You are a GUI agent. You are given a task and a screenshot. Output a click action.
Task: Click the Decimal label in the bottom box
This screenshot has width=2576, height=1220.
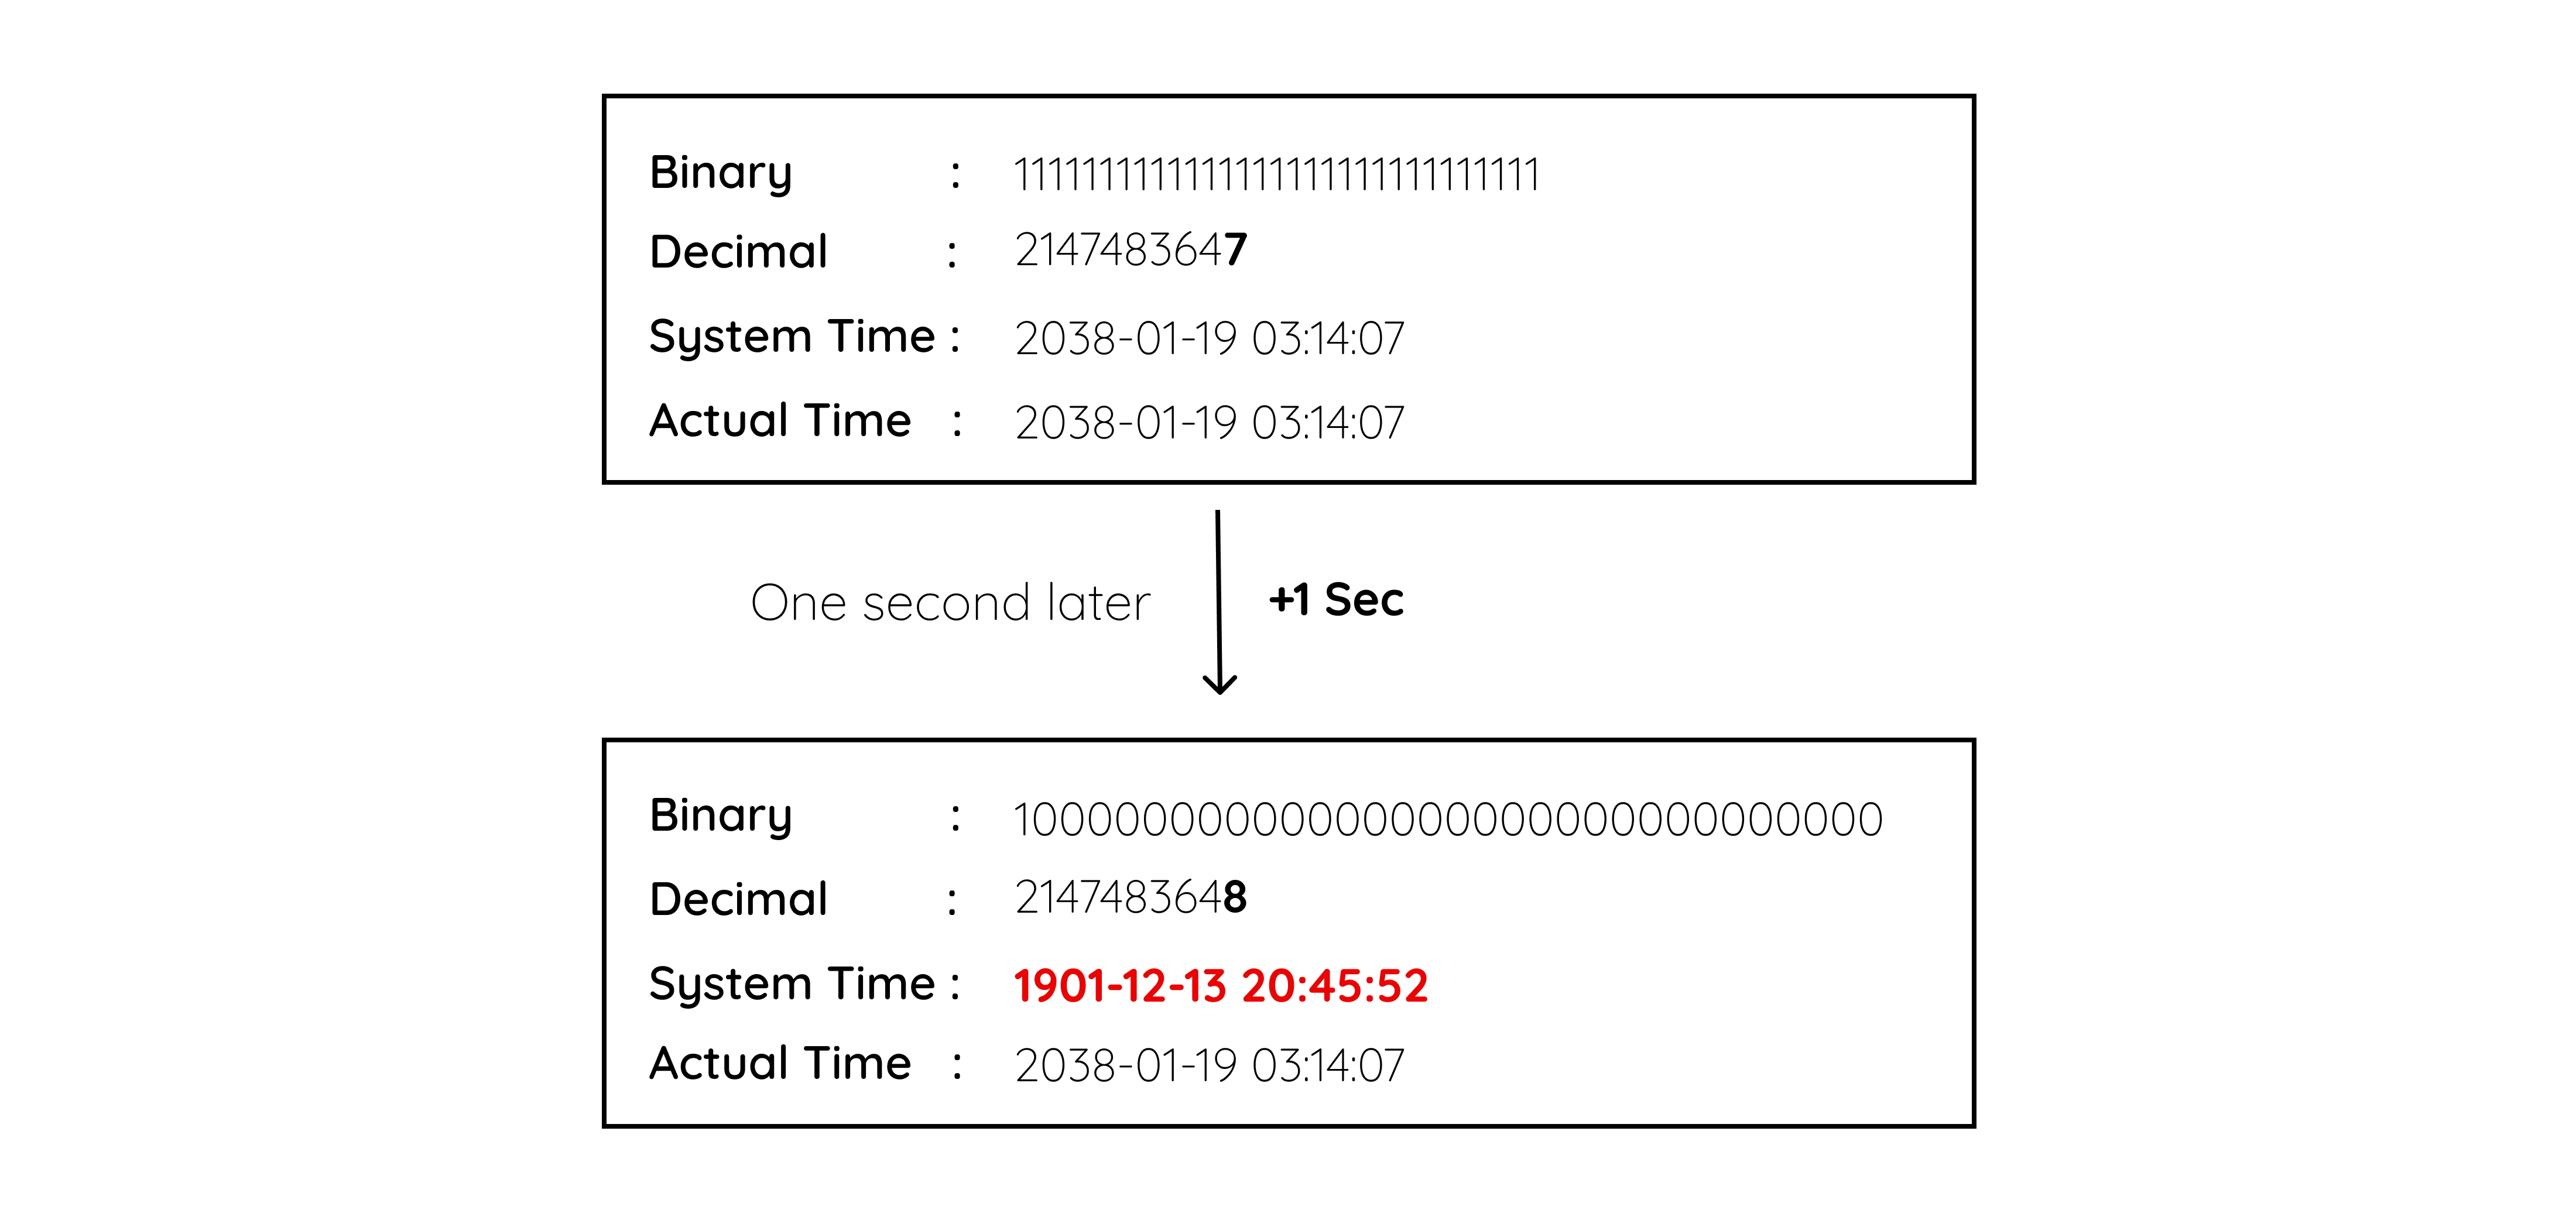click(x=738, y=899)
